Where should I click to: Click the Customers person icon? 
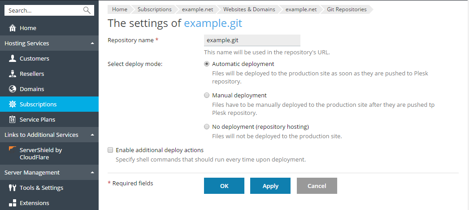tap(13, 58)
